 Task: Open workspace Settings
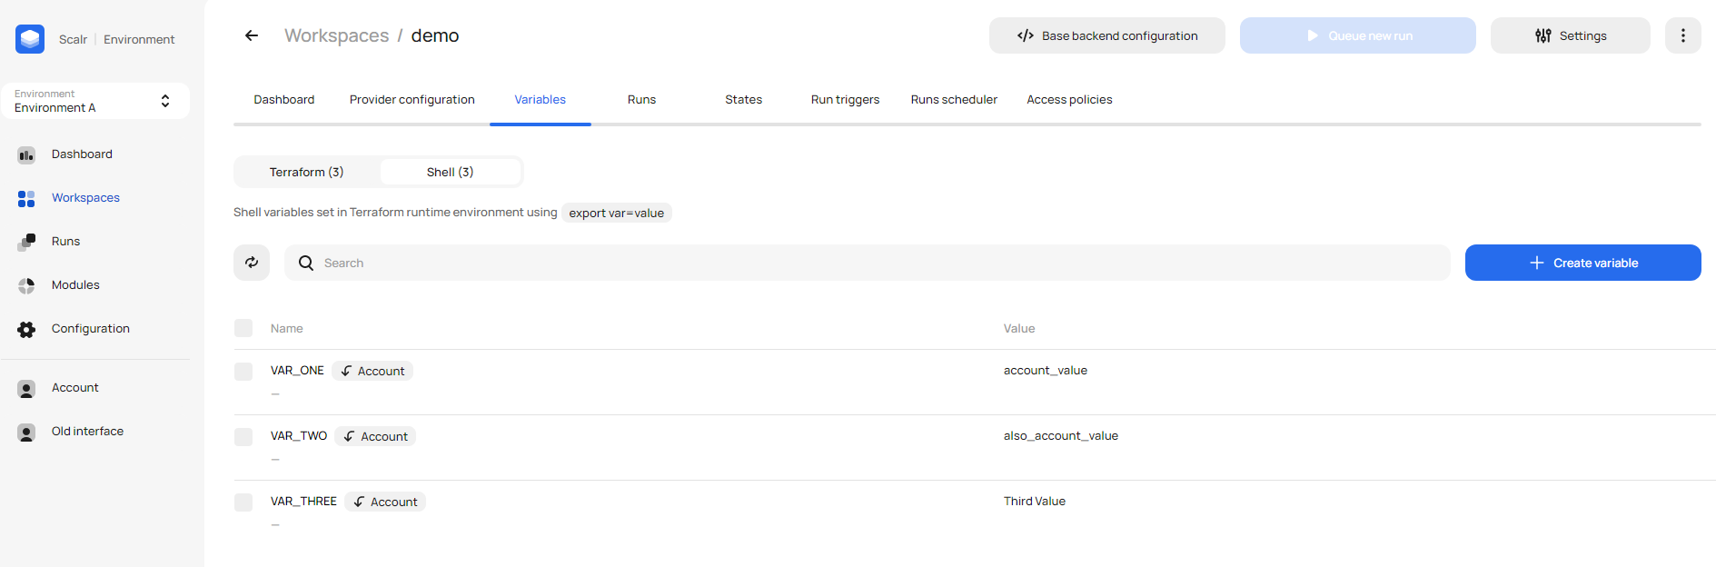coord(1571,35)
